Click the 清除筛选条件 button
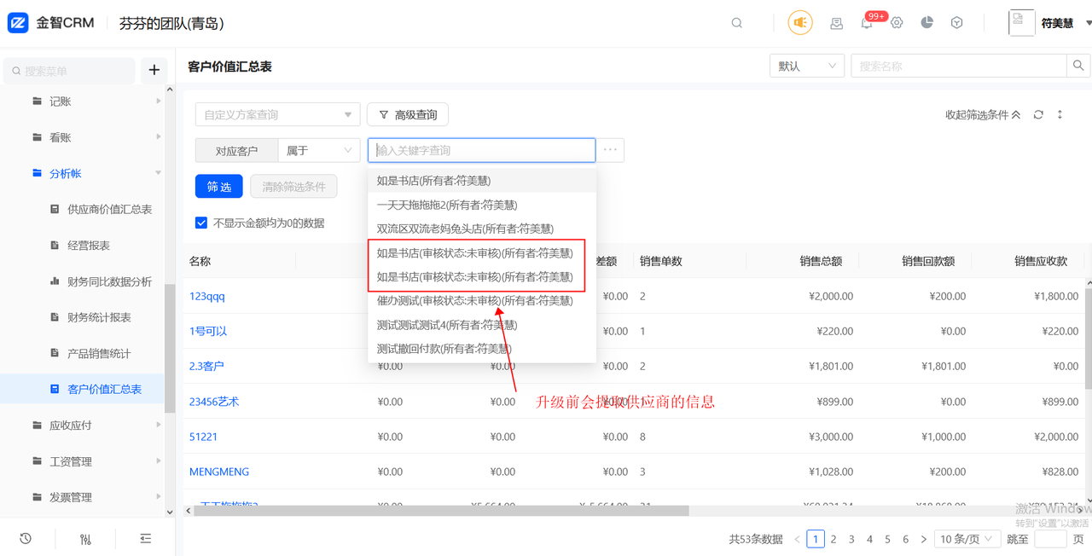The image size is (1092, 556). point(293,187)
